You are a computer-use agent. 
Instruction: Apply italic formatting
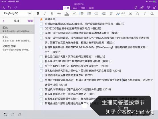pos(45,13)
